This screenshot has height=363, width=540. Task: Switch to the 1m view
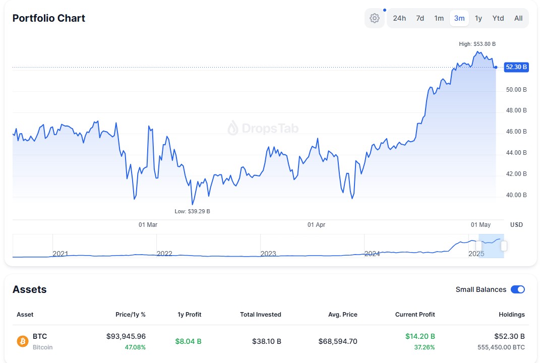click(438, 18)
